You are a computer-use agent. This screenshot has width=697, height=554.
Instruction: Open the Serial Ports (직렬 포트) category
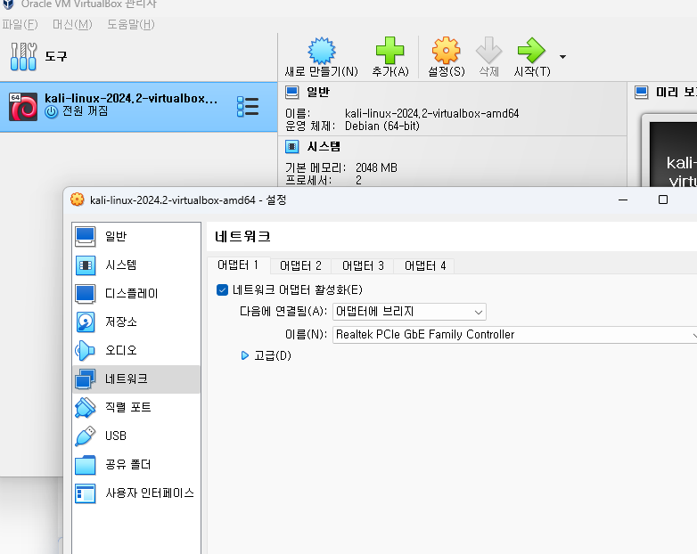(136, 407)
